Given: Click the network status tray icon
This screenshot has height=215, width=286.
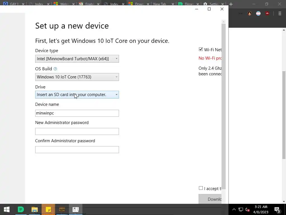Looking at the screenshot, I should [x=240, y=209].
